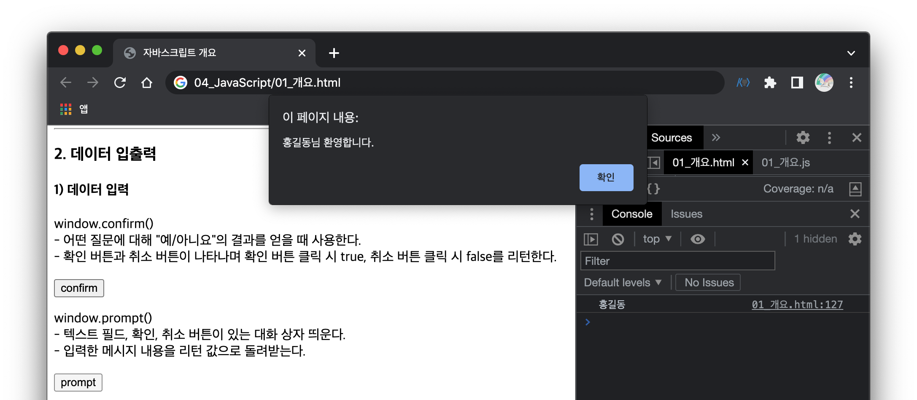917x400 pixels.
Task: Click the blue extension icon next to puzzle
Action: point(743,83)
